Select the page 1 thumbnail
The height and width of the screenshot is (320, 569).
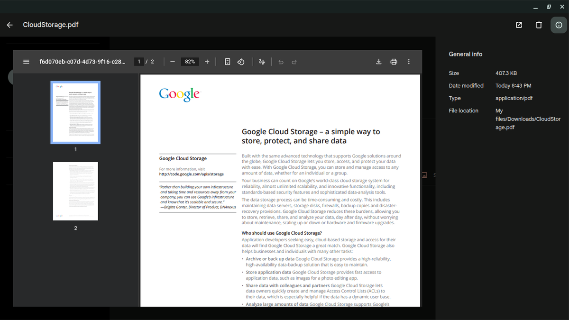(75, 112)
